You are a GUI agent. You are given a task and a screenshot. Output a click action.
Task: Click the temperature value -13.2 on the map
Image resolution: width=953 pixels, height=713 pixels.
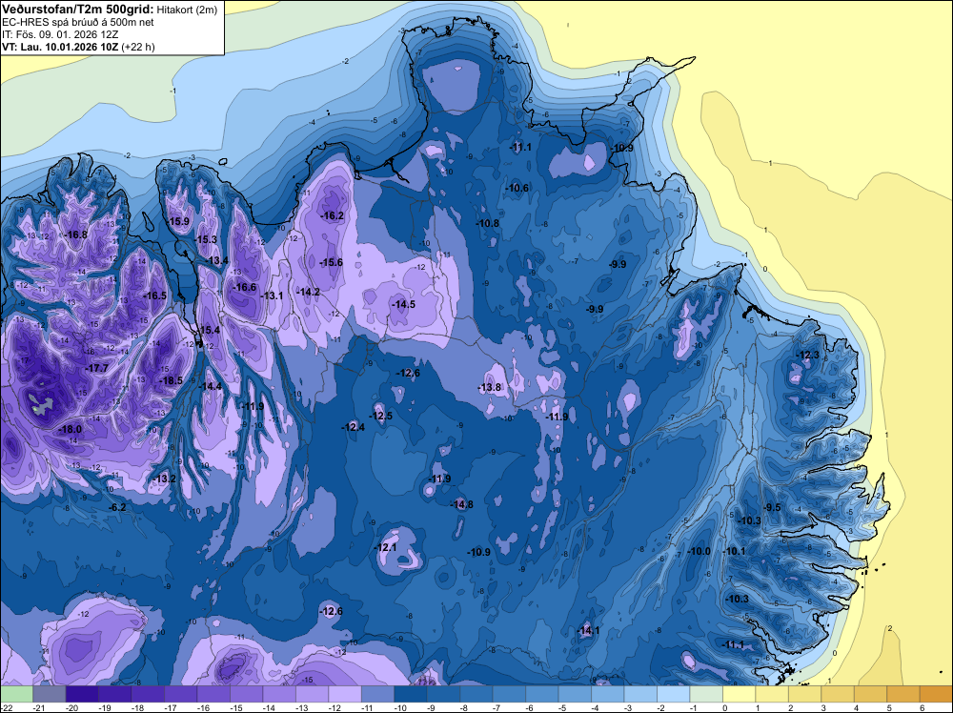coord(165,479)
